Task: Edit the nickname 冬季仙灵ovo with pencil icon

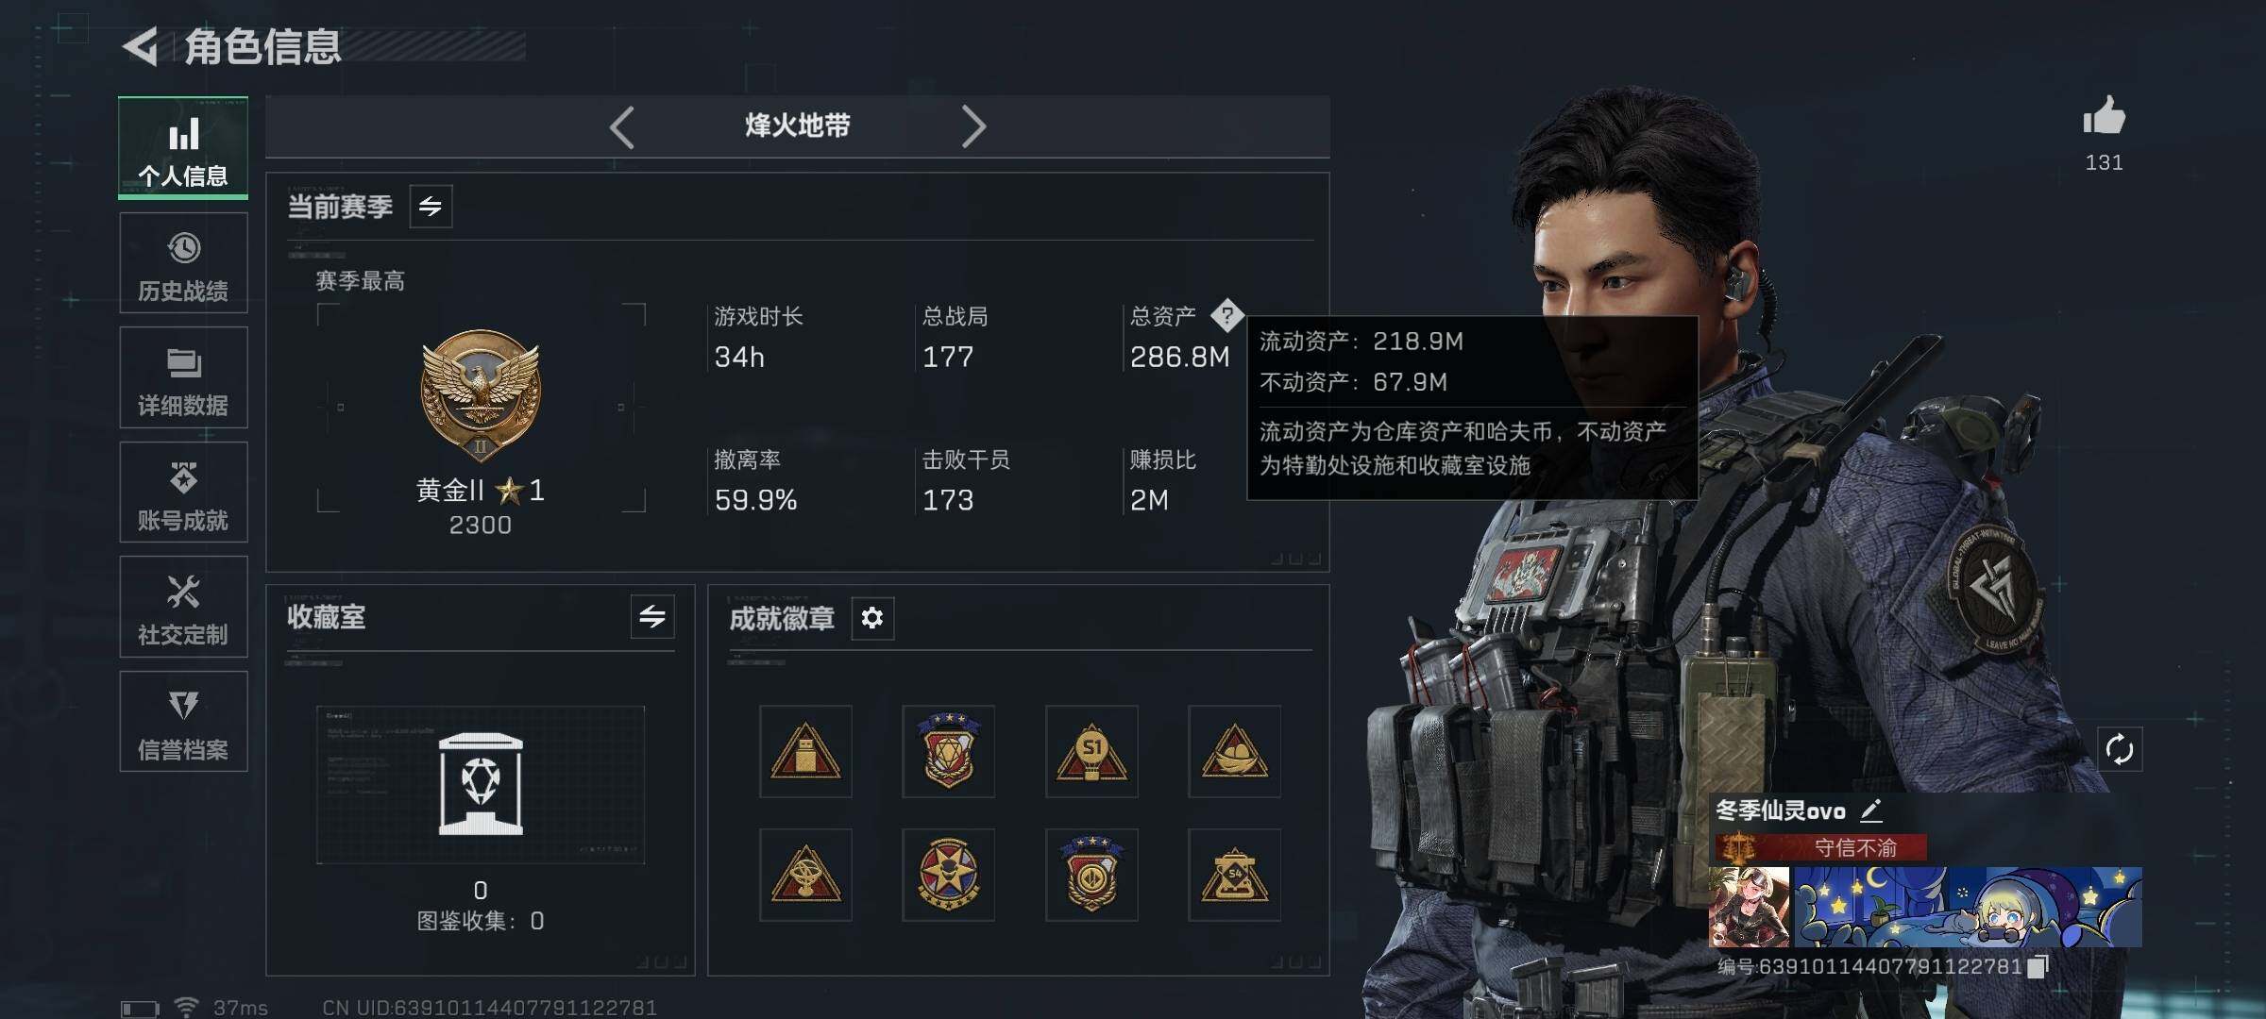Action: pyautogui.click(x=1871, y=810)
